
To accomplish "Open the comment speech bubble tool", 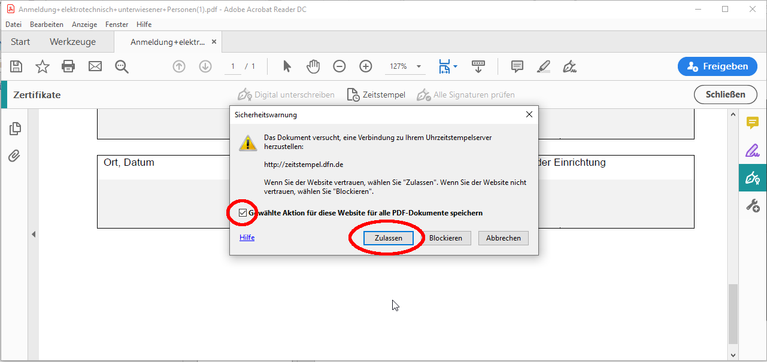I will (517, 66).
